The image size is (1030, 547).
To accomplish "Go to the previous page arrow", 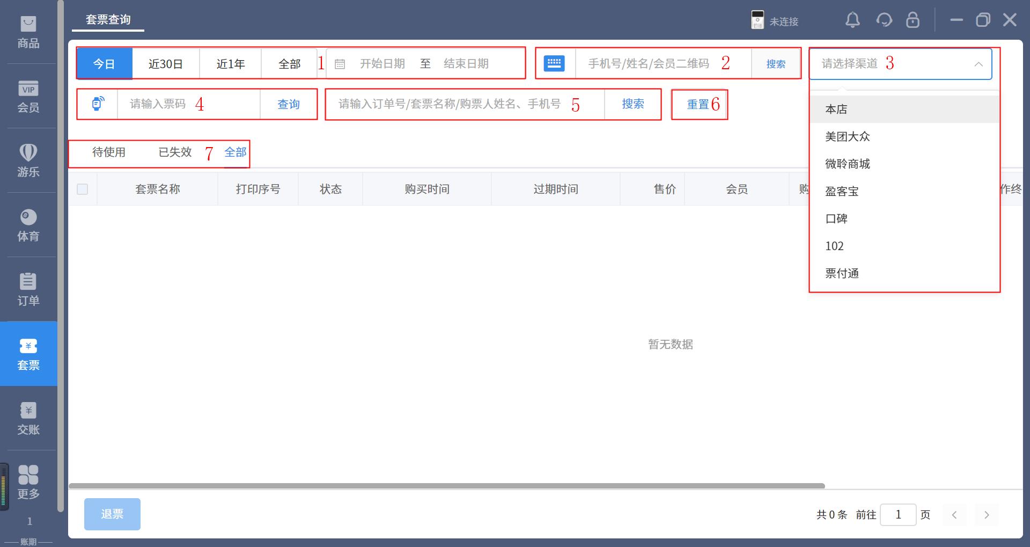I will point(954,515).
